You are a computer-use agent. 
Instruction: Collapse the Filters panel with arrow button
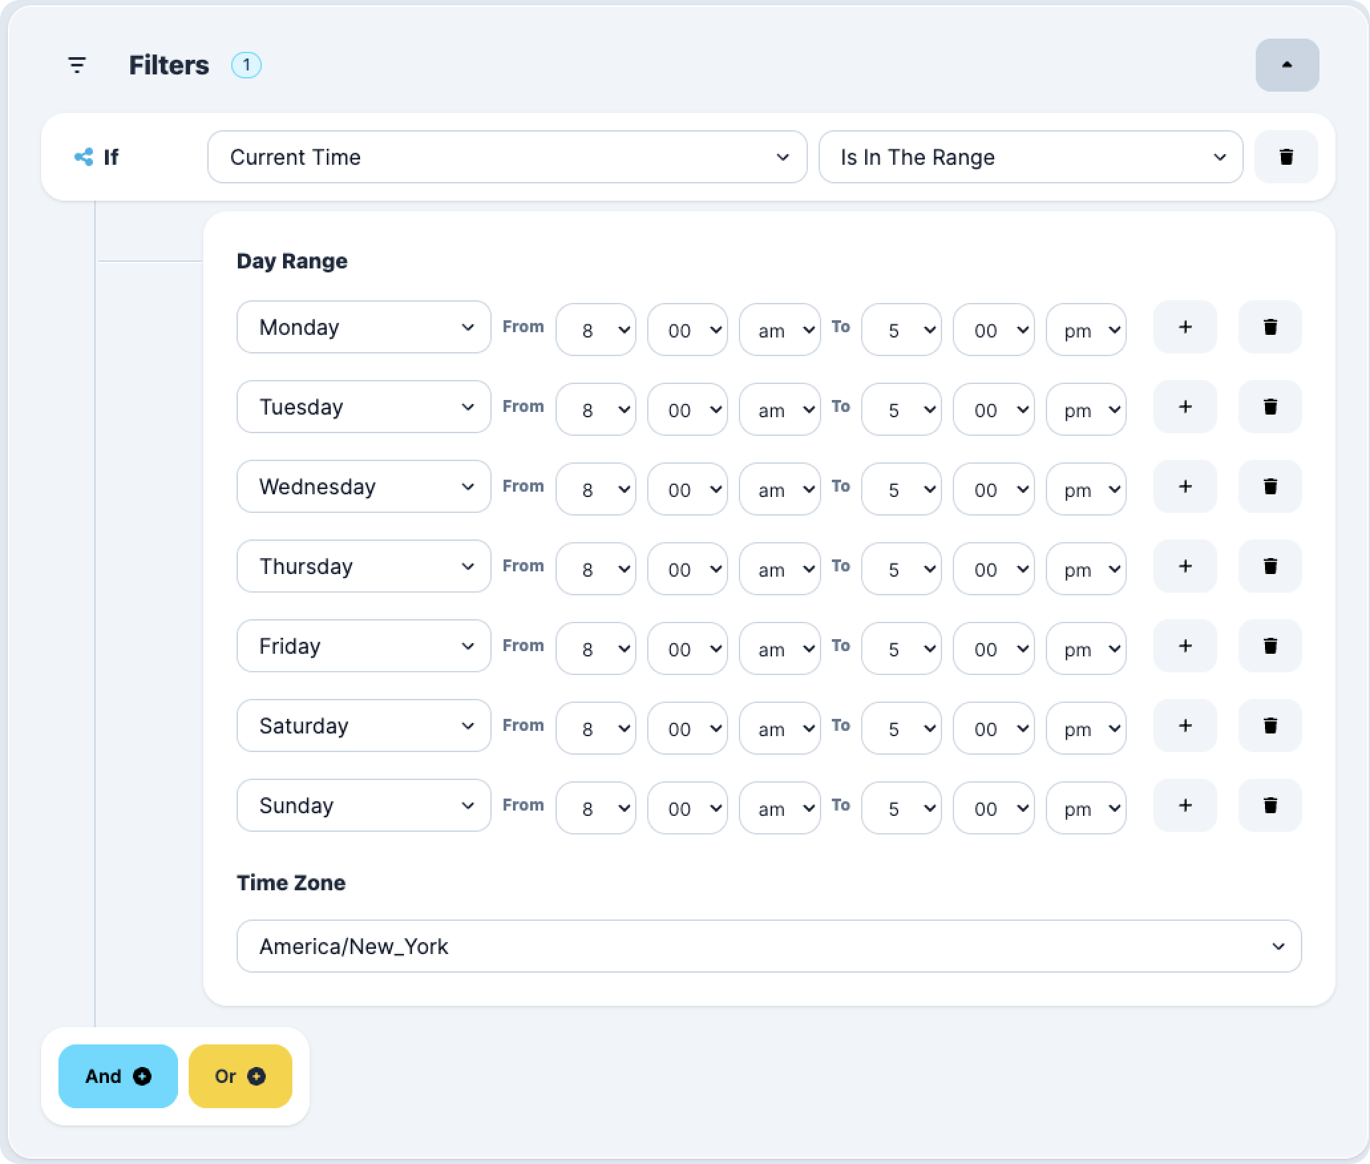pos(1287,65)
